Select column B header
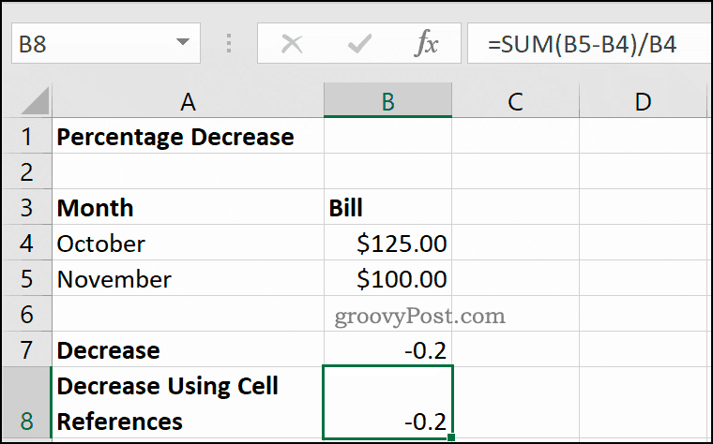Viewport: 713px width, 444px height. (x=387, y=100)
